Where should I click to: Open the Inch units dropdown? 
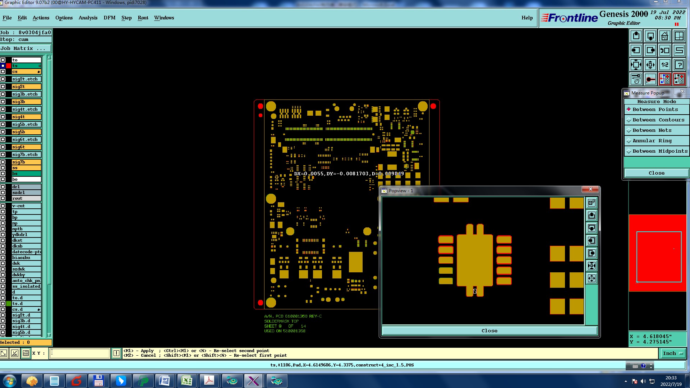672,354
